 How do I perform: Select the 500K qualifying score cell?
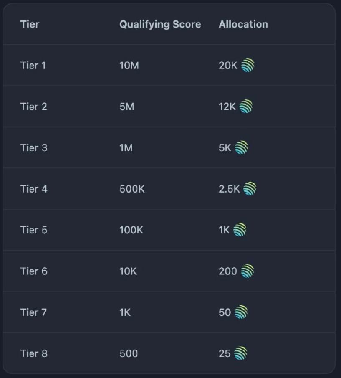coord(132,189)
